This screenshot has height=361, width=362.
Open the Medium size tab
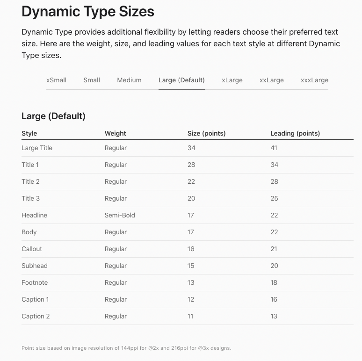tap(129, 80)
